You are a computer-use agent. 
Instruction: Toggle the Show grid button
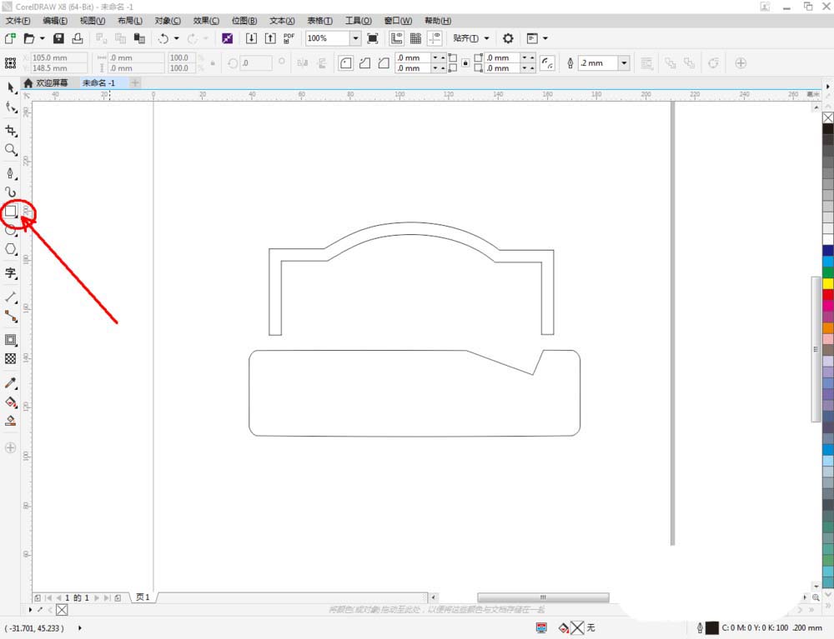[x=415, y=38]
